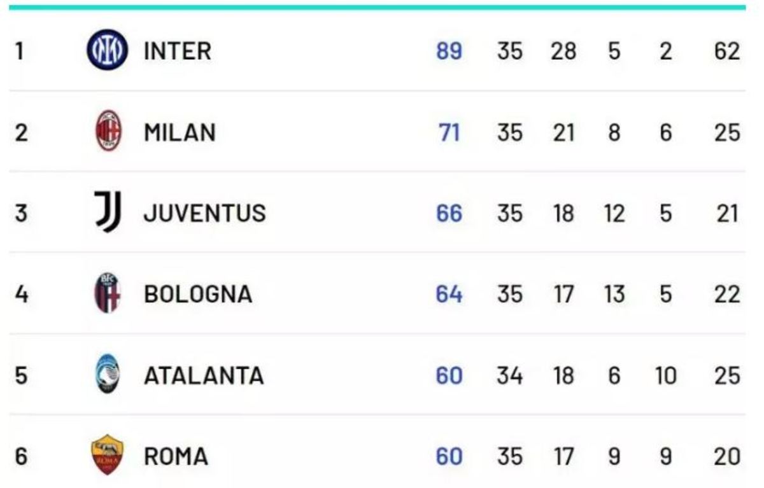
Task: Click Milan's 71 points value
Action: (x=449, y=132)
